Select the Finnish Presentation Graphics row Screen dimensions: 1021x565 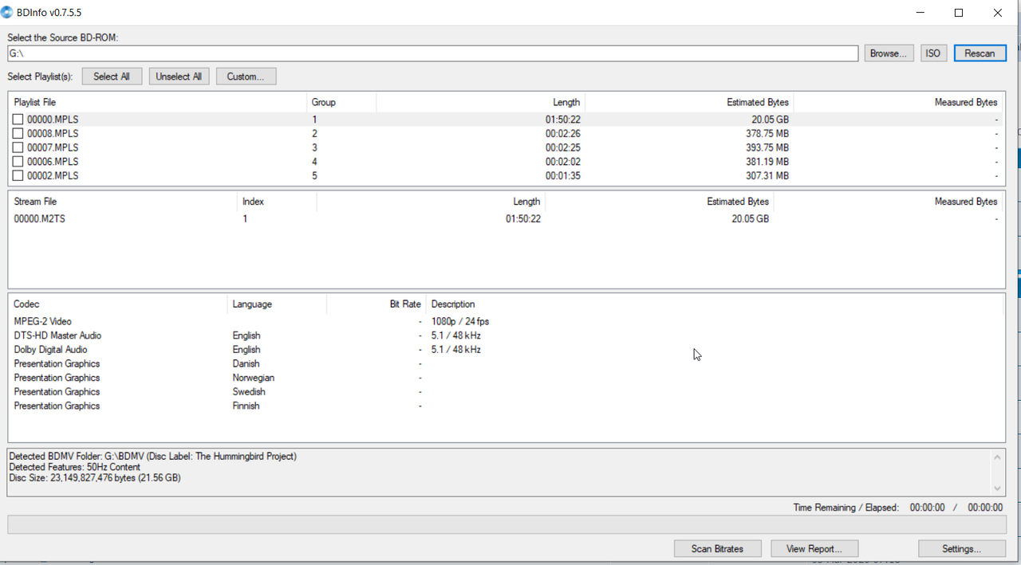tap(506, 406)
